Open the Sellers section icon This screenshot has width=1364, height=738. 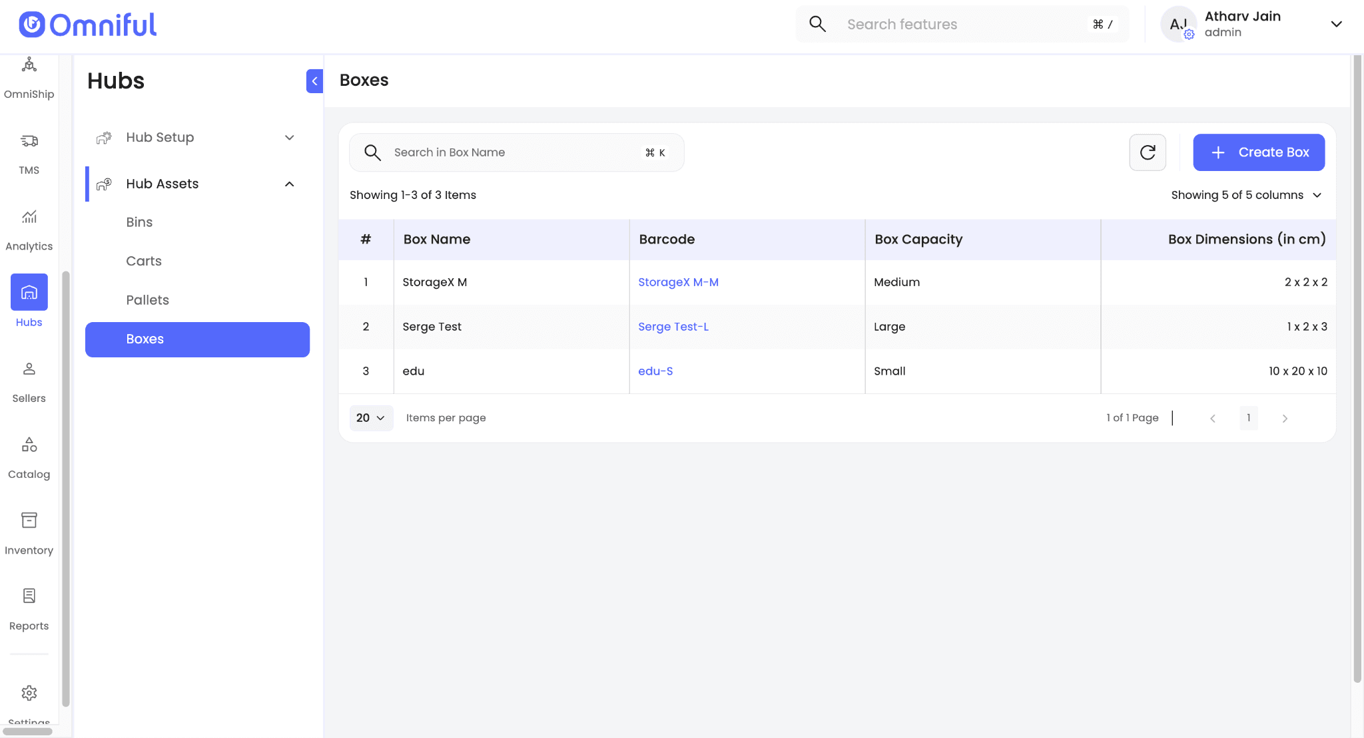click(x=29, y=369)
